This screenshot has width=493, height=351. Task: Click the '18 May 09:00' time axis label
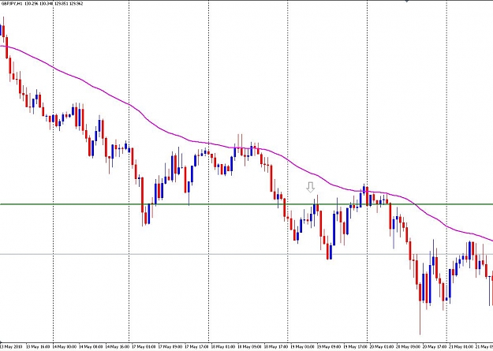click(x=249, y=347)
